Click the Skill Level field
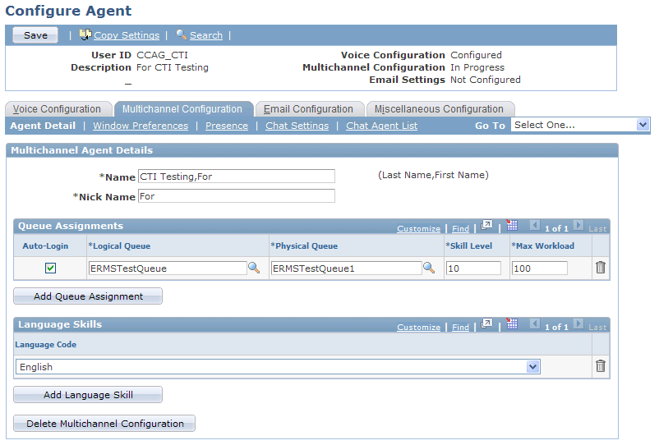This screenshot has height=445, width=659. [x=473, y=268]
